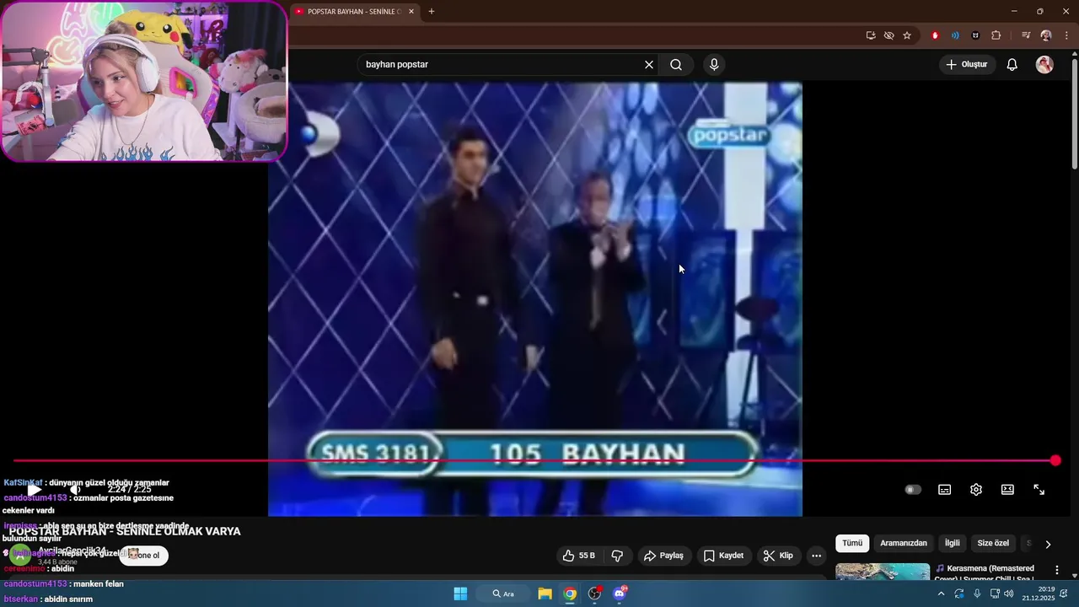Start voice search with microphone icon

click(714, 65)
